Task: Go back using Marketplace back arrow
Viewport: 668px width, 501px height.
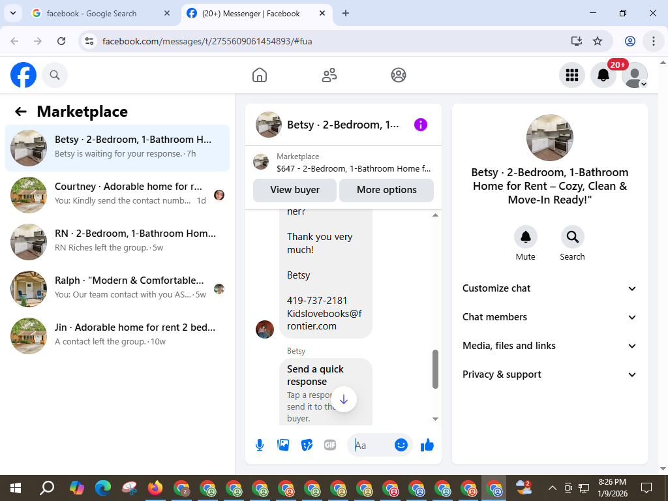Action: 21,112
